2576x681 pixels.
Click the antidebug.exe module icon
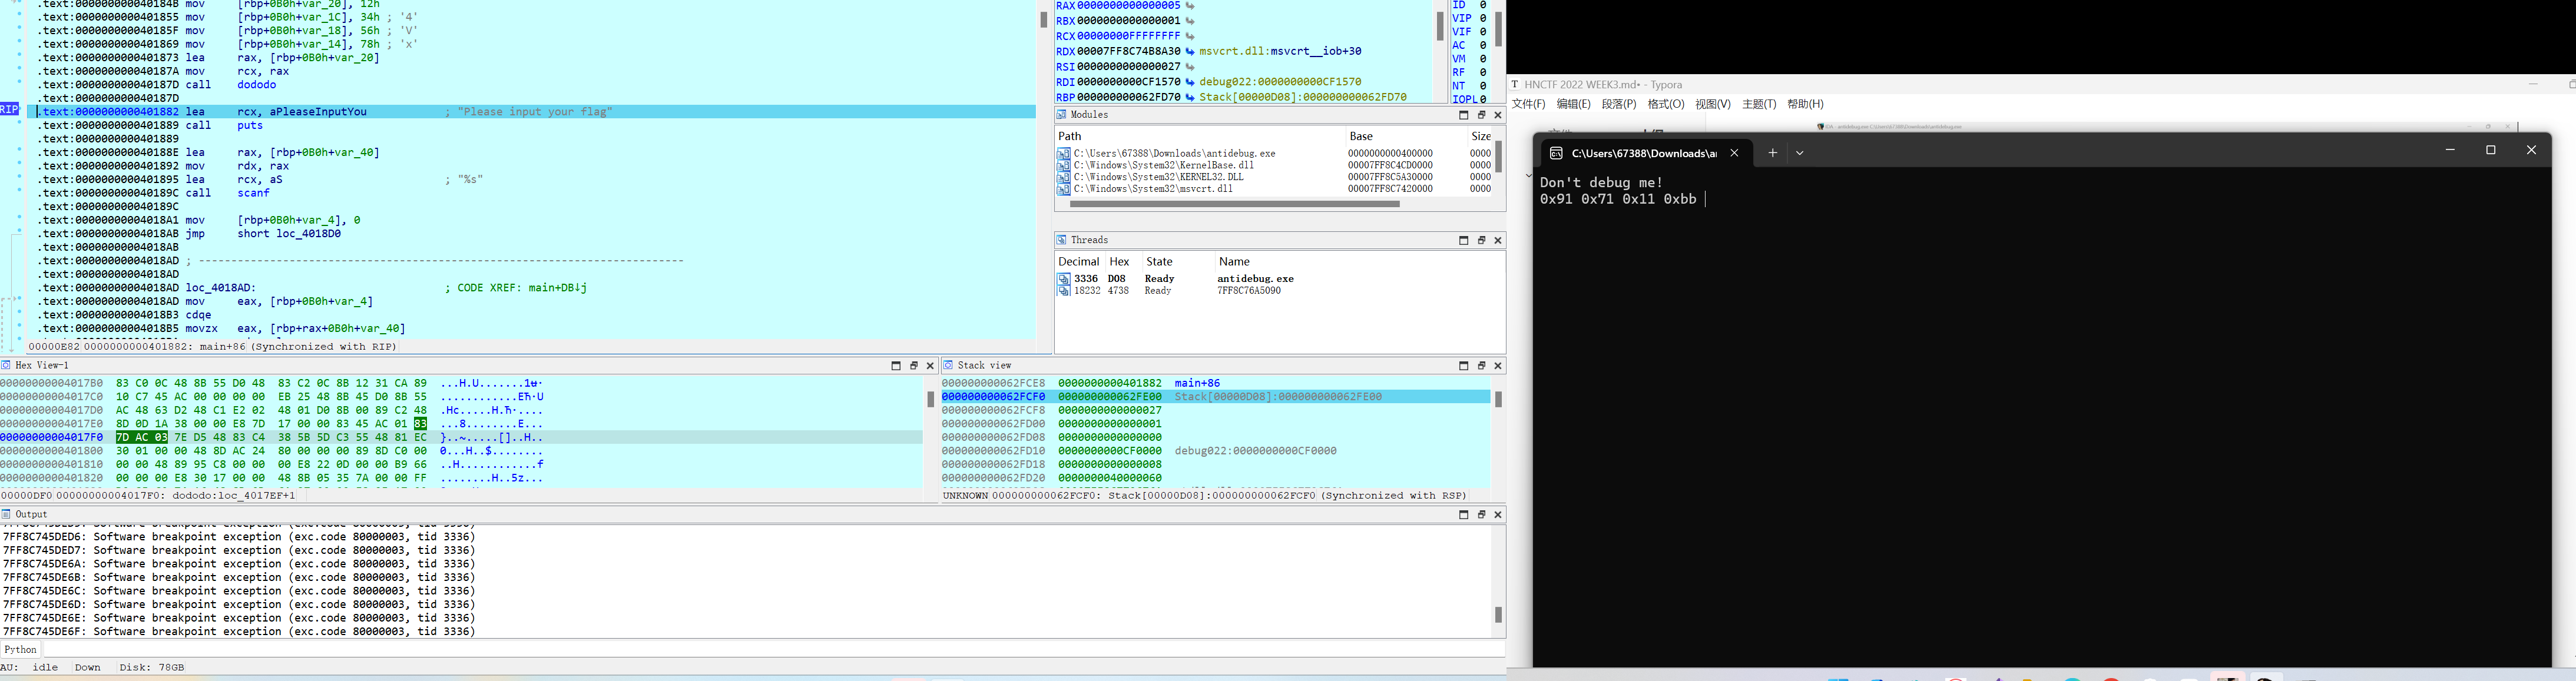(x=1064, y=154)
